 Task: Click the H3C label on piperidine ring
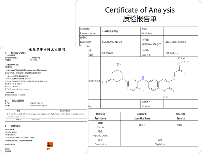[105, 82]
